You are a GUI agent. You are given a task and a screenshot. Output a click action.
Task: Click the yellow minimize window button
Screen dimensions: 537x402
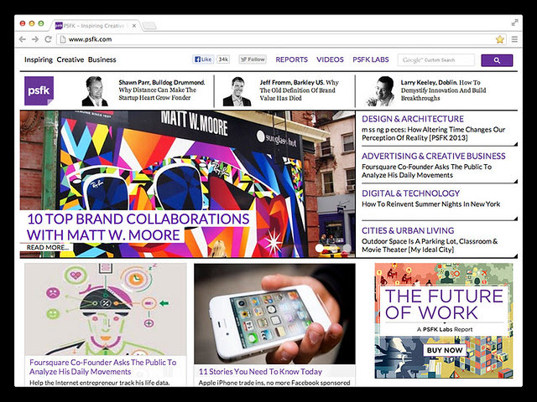point(32,23)
